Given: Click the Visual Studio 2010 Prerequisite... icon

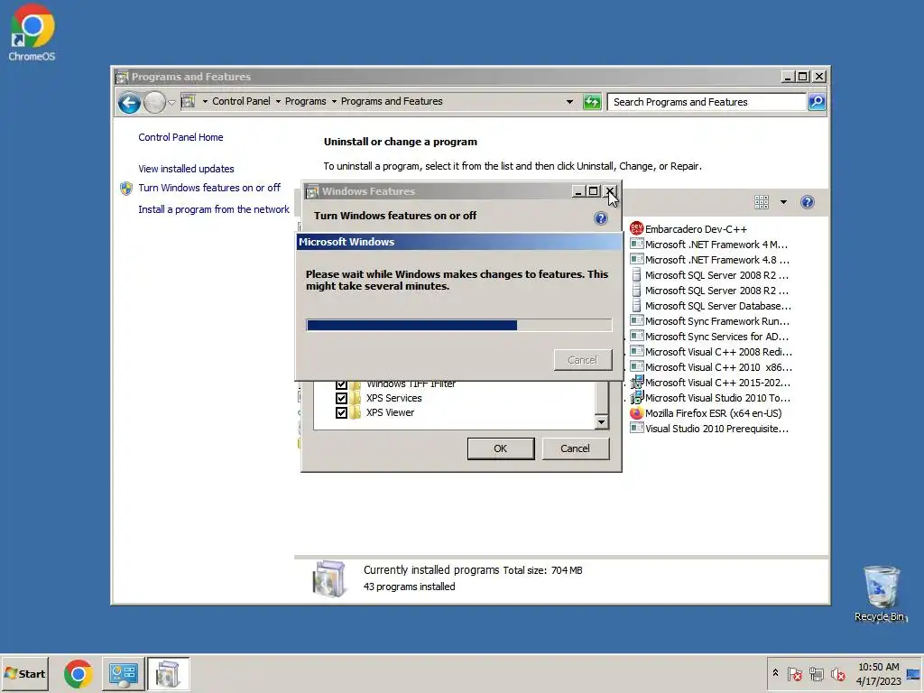Looking at the screenshot, I should tap(636, 429).
